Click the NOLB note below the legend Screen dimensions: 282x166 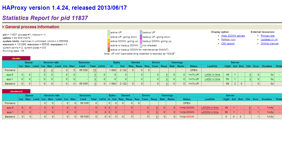(140, 54)
